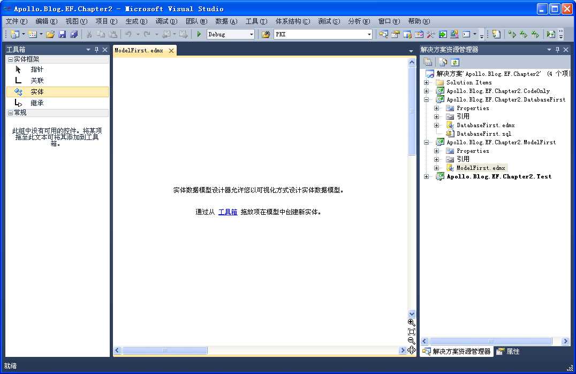Collapse the 常规 toolbox group

coord(10,113)
